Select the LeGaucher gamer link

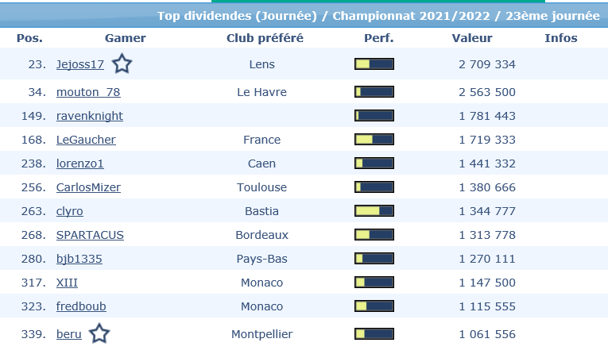pyautogui.click(x=86, y=140)
